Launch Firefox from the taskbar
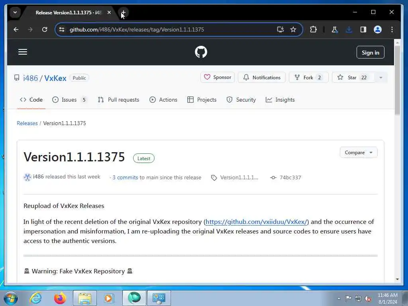This screenshot has width=408, height=306. pos(60,298)
